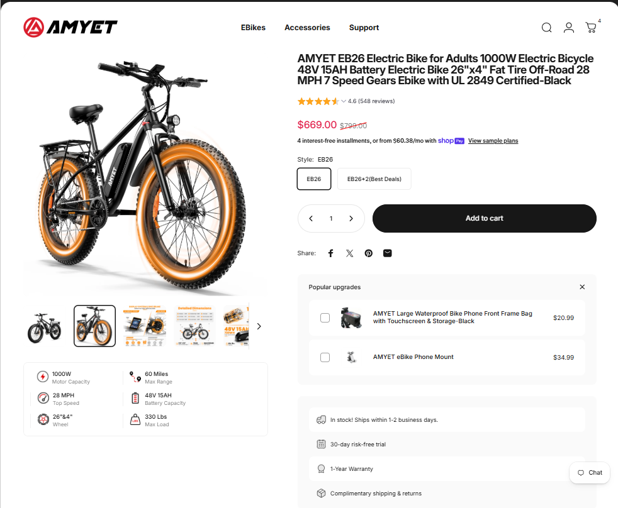Check the AMYET eBike Phone Mount upgrade

[x=325, y=357]
